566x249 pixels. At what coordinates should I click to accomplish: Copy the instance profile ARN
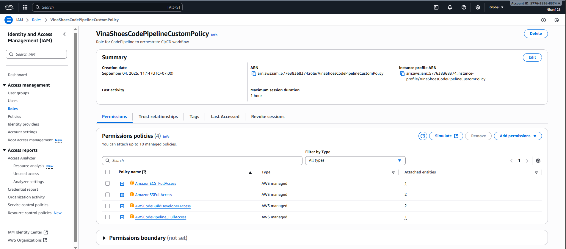click(x=402, y=73)
